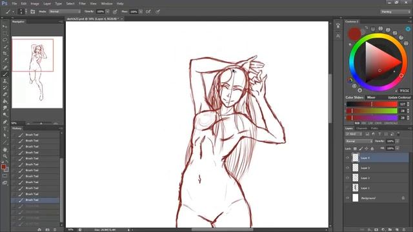
Task: Create new adjustment layer from the bottom icon
Action: pos(383,229)
